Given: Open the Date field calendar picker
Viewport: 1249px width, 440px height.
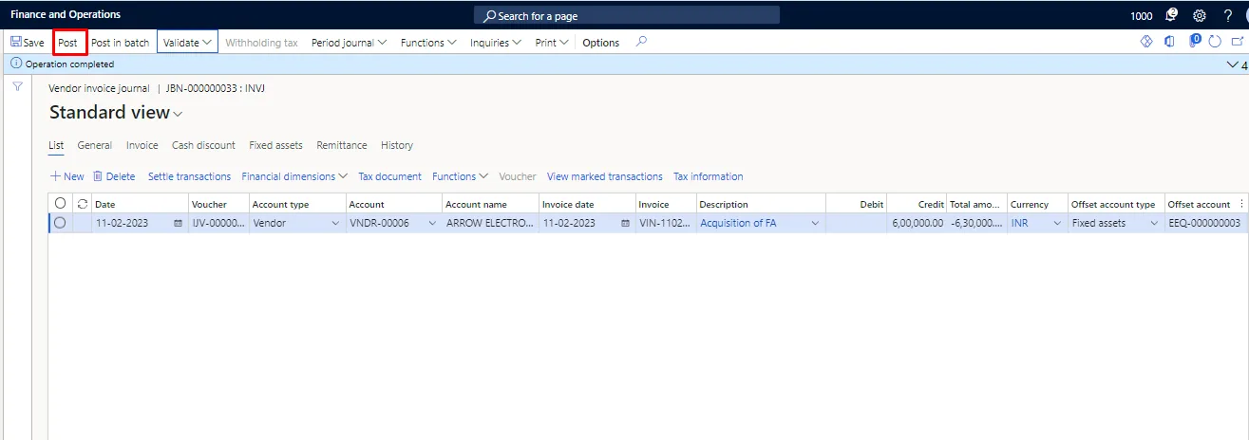Looking at the screenshot, I should (x=178, y=224).
